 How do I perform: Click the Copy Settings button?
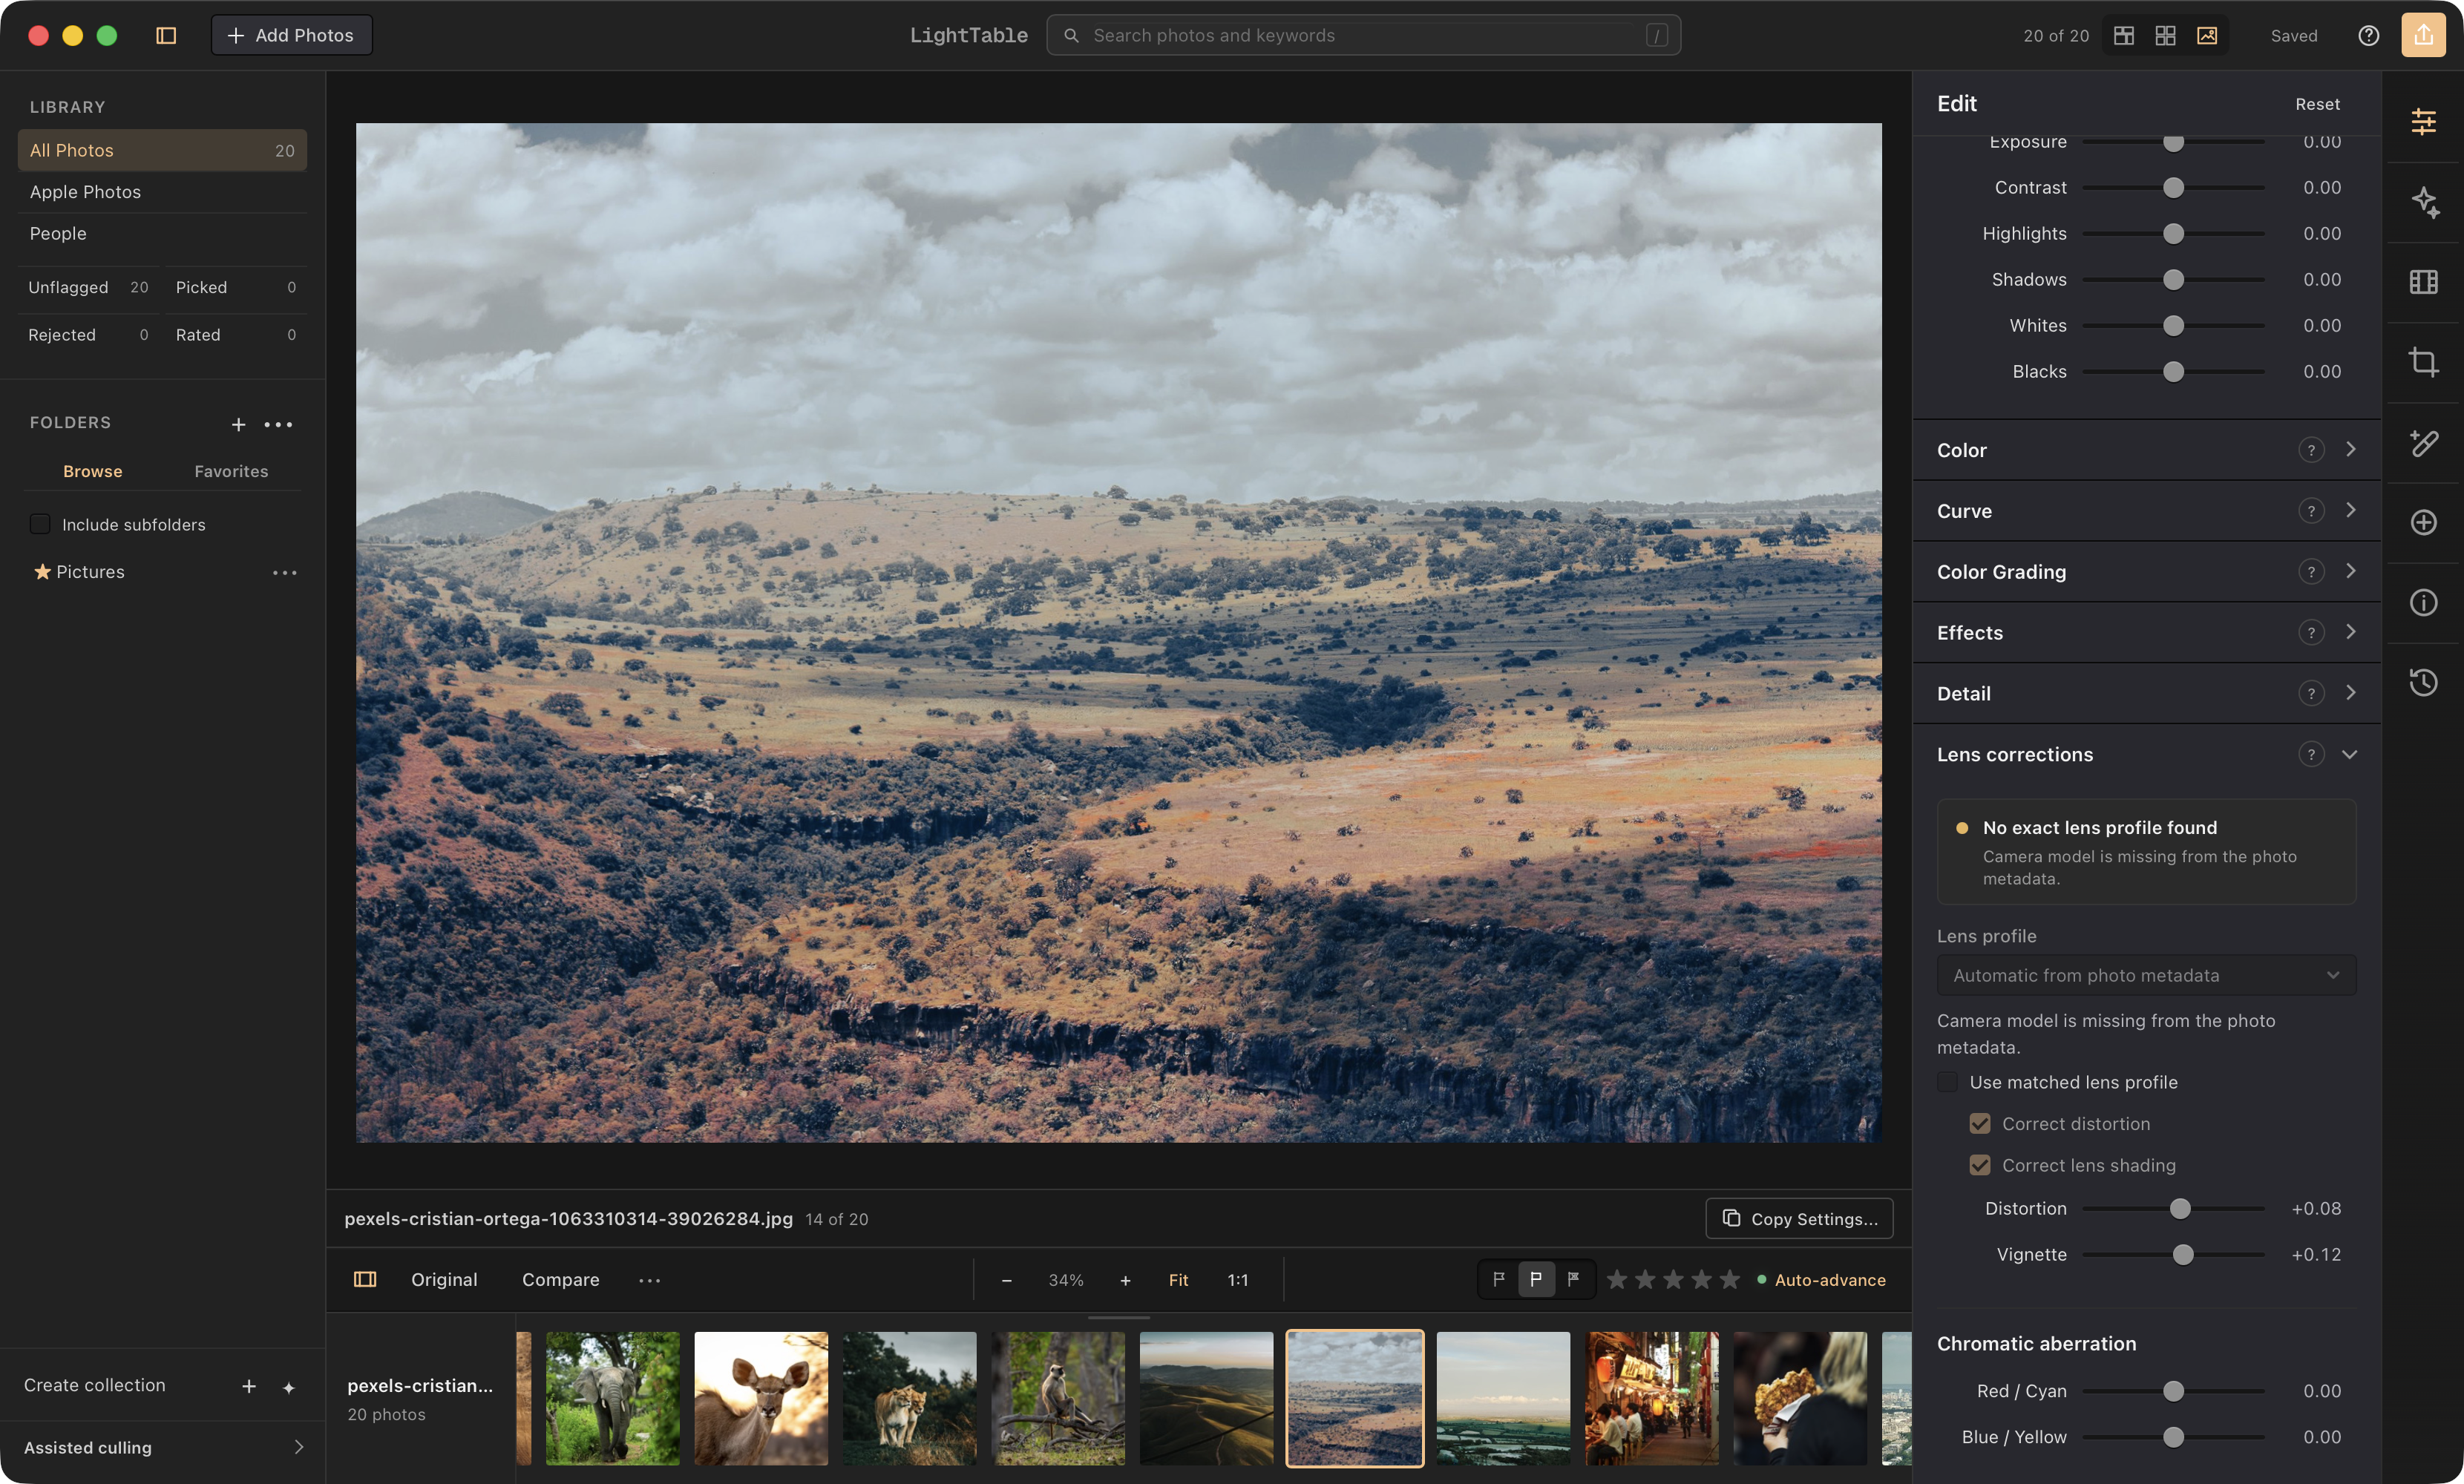pos(1798,1219)
